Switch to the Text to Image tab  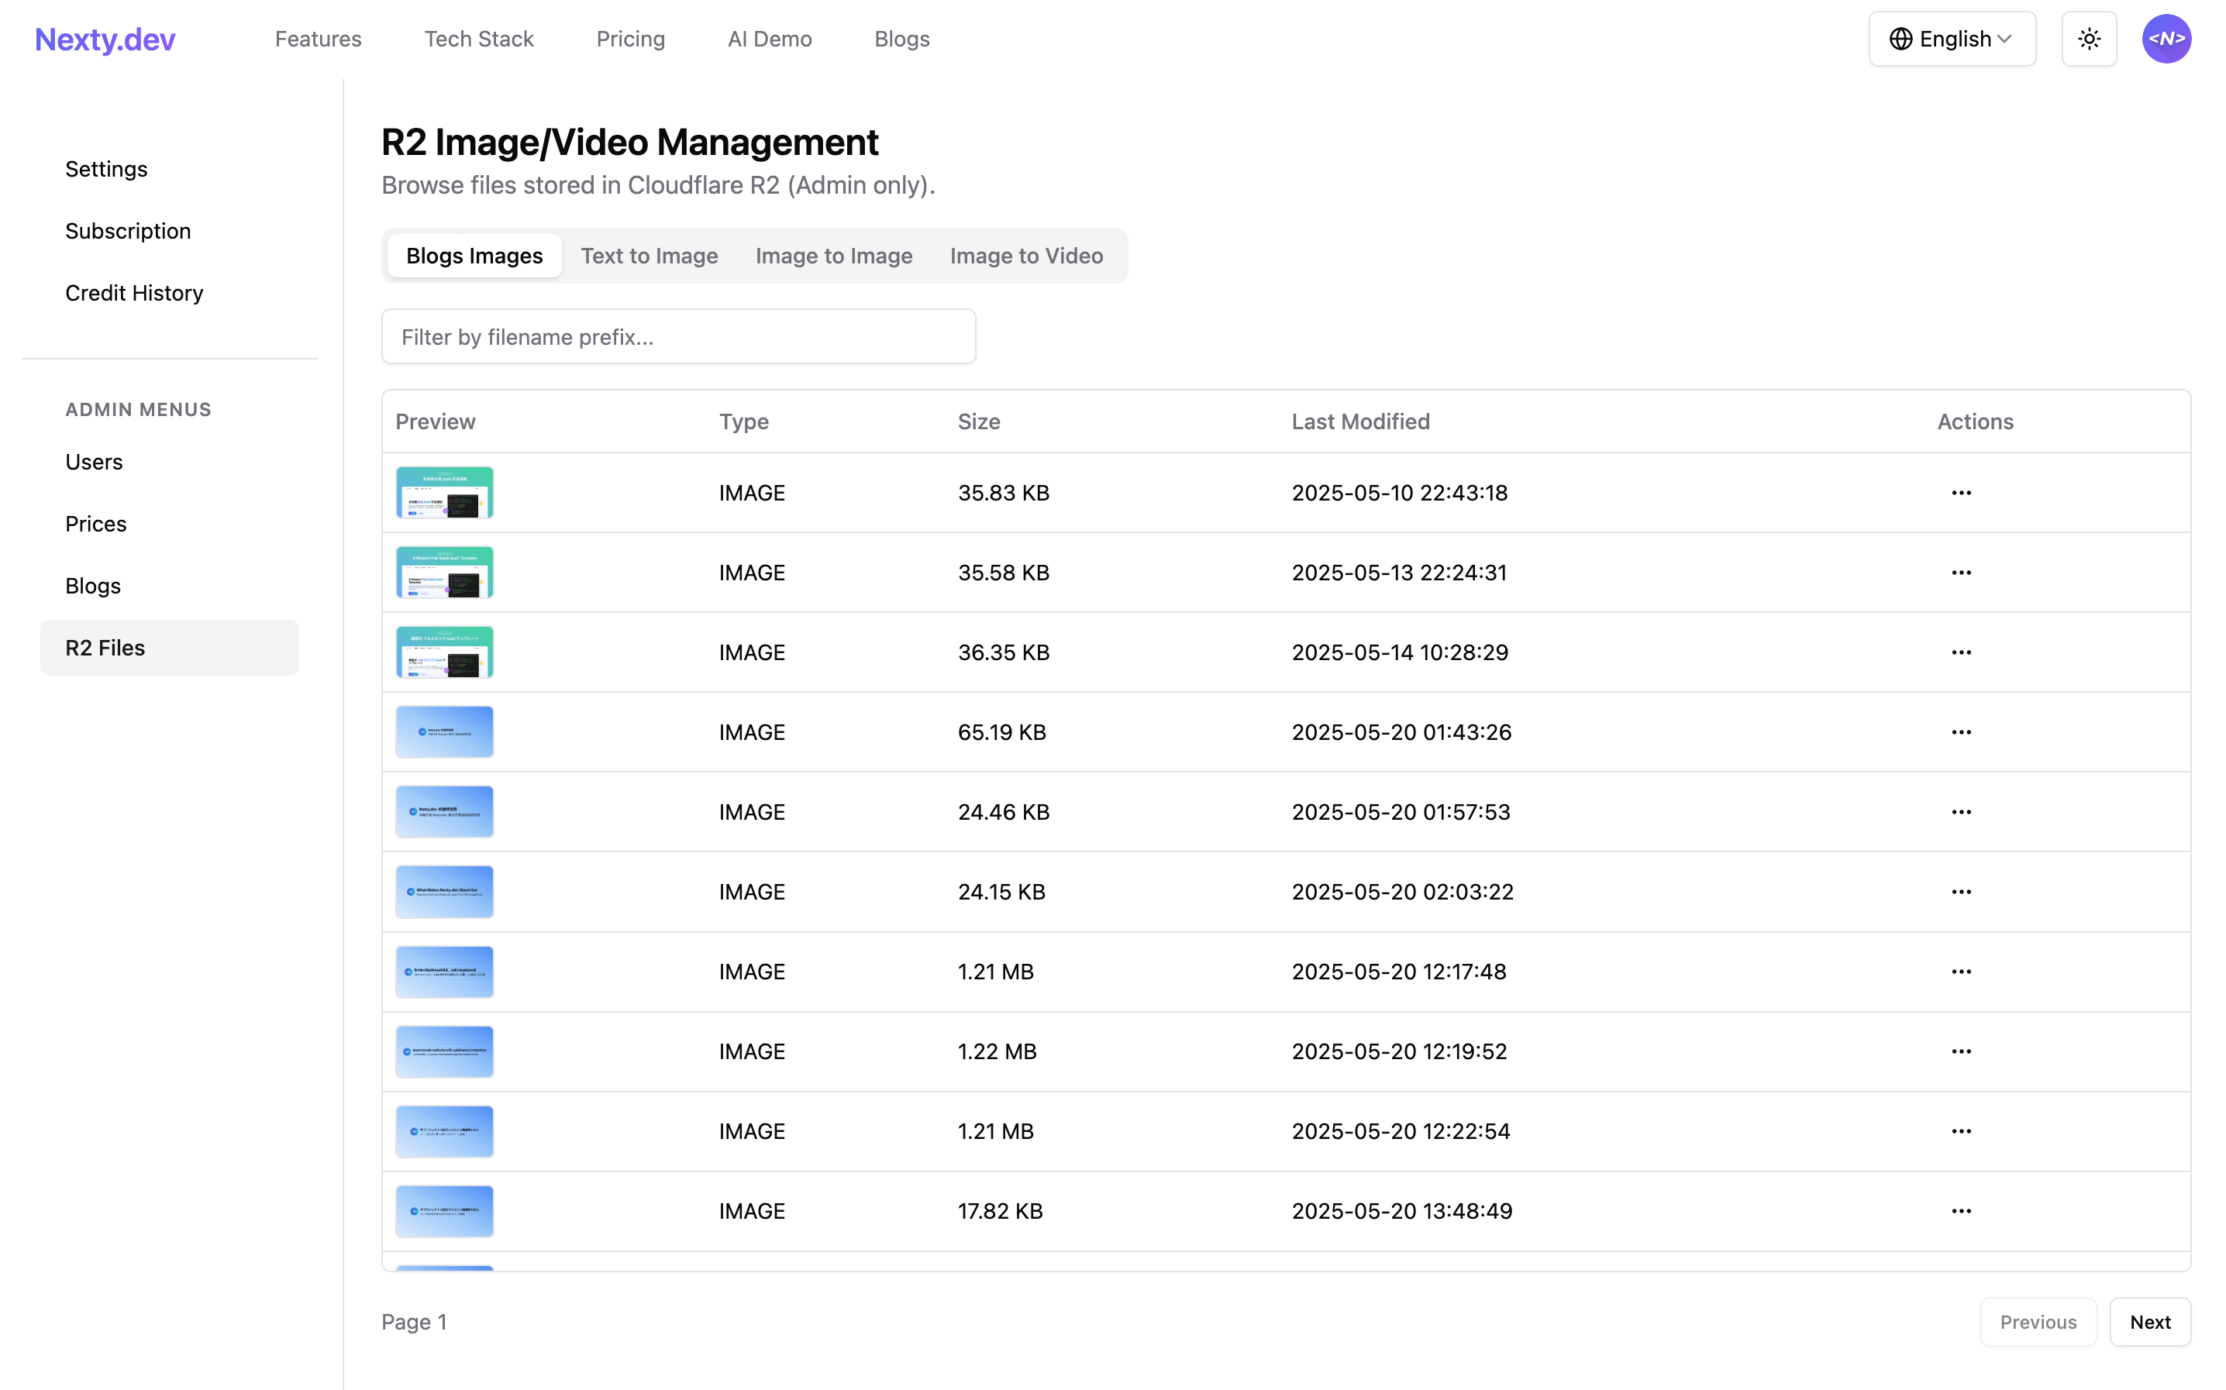click(650, 256)
